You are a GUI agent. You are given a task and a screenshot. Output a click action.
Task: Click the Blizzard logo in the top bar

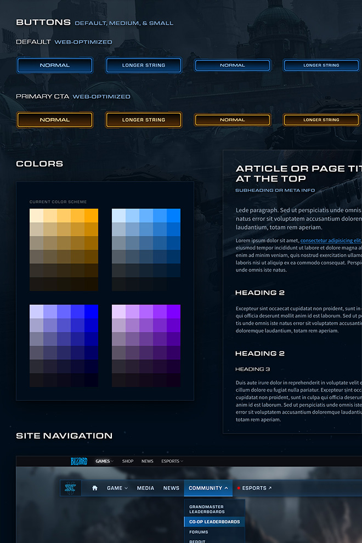tap(79, 461)
